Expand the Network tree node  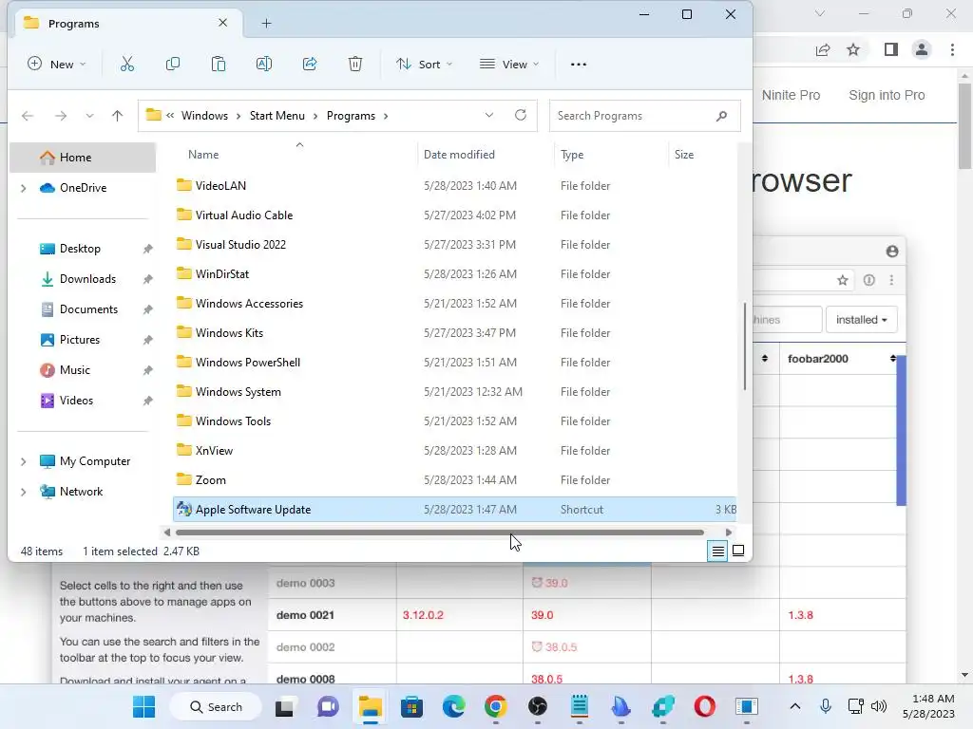click(24, 492)
